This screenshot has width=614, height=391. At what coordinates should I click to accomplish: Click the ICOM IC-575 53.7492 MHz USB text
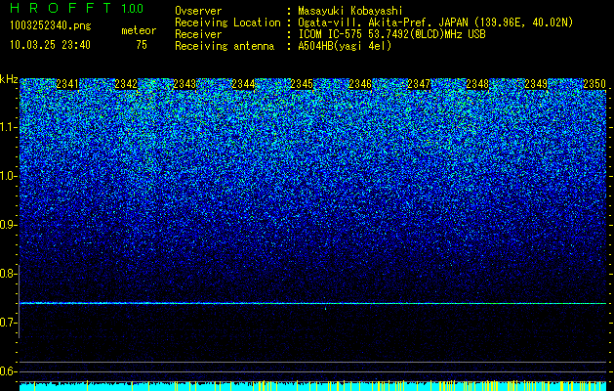pyautogui.click(x=391, y=34)
